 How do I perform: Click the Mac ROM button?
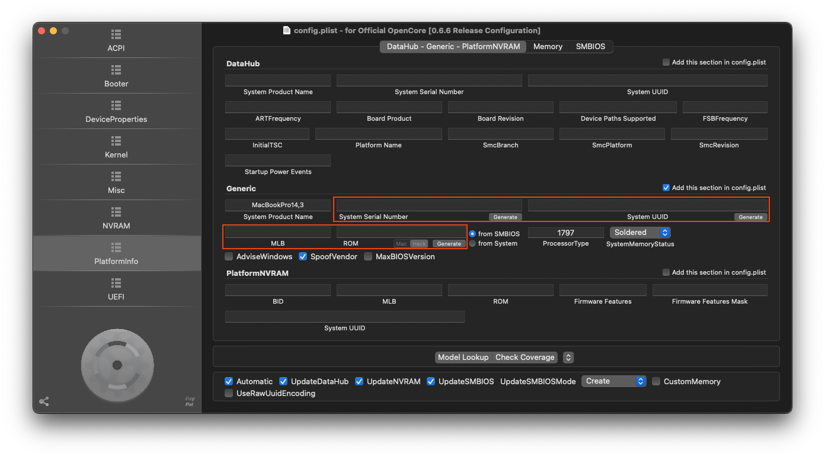pos(401,244)
